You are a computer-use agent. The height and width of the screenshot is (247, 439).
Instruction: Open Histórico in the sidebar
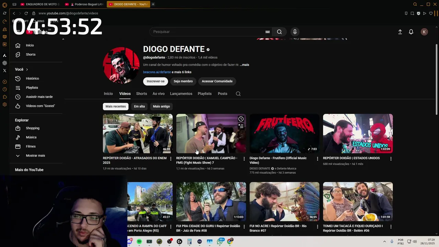[32, 79]
